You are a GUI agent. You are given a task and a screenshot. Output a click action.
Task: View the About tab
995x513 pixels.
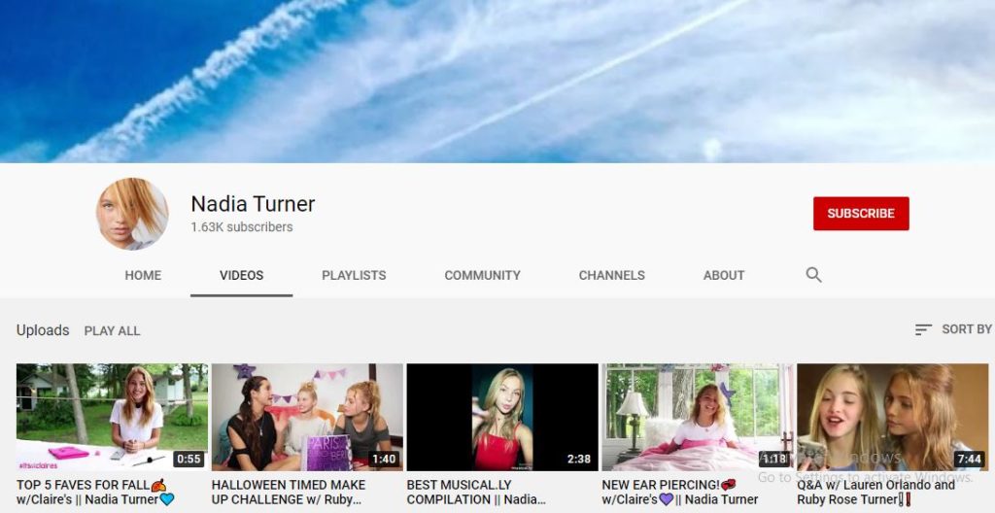[723, 276]
